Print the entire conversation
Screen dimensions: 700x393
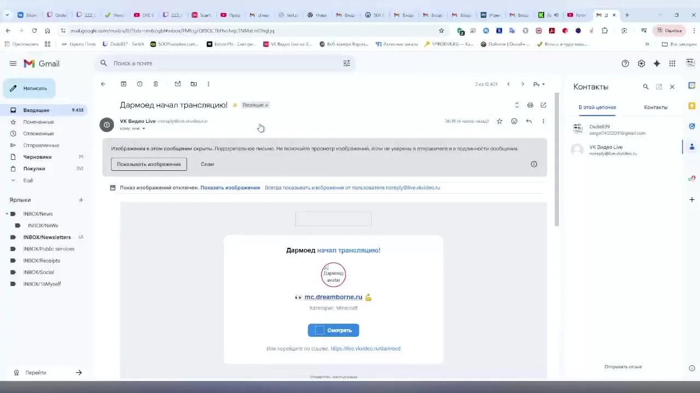click(530, 105)
